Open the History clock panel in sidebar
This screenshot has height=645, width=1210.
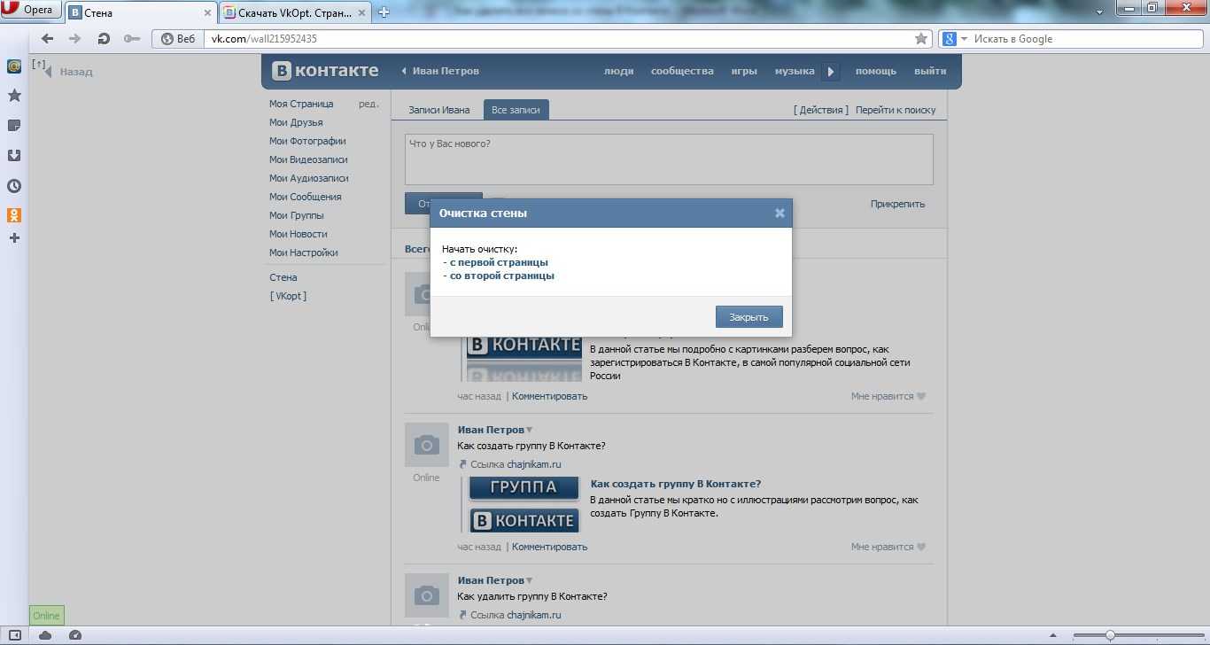14,186
